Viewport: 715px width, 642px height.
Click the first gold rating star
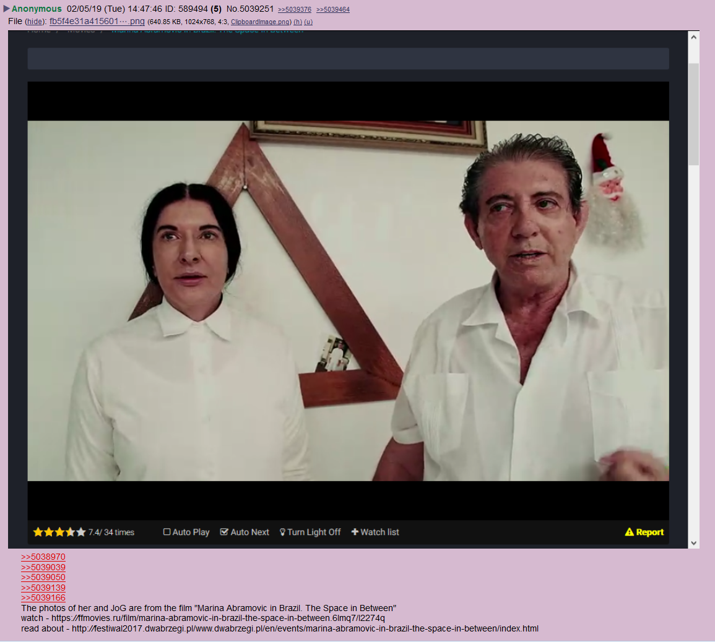[x=38, y=532]
